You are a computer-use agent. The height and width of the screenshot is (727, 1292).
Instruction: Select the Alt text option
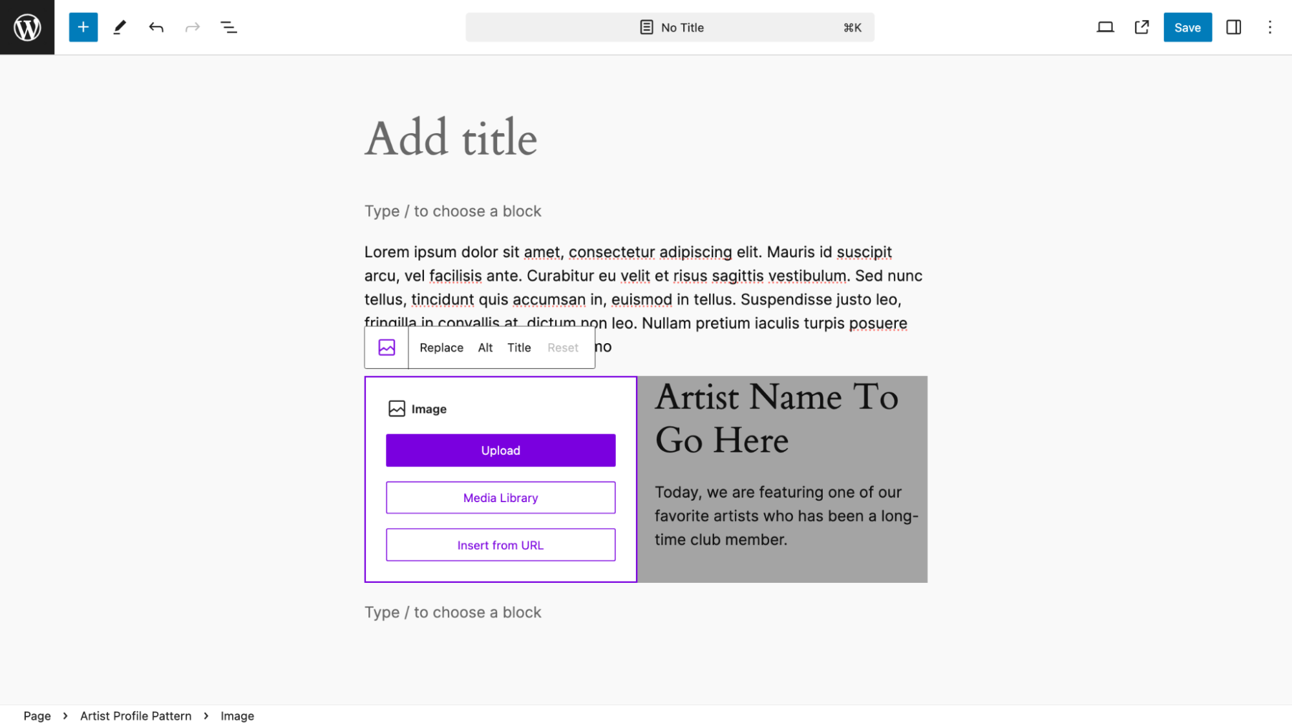[485, 347]
